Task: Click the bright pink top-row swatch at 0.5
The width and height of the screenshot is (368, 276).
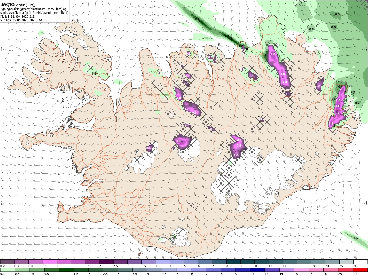Action: click(x=49, y=262)
